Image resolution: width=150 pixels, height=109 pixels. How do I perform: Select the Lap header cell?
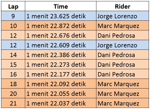(13, 6)
